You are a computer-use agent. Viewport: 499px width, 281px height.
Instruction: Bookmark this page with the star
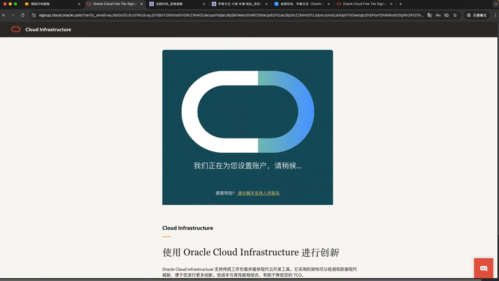pos(455,15)
